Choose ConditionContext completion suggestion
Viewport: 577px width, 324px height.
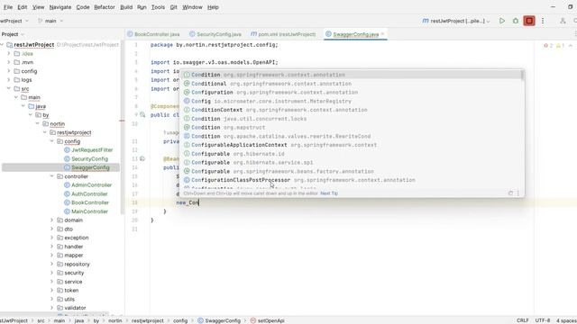pos(352,110)
